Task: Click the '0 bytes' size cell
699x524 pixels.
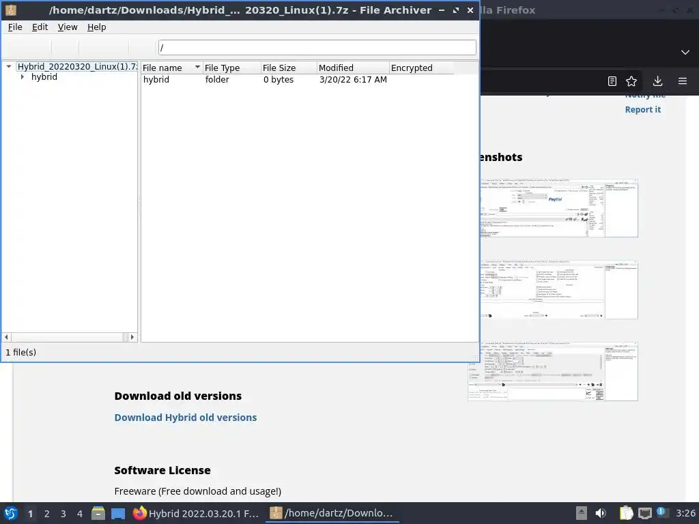Action: (279, 80)
